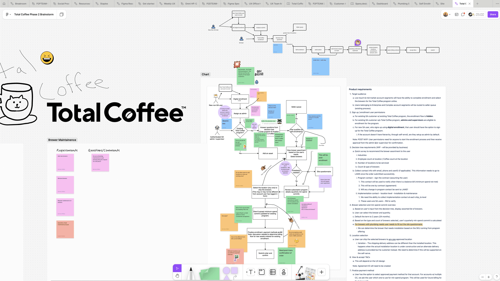Select the Request maintenance on brewers sticky
500x281 pixels.
click(x=65, y=207)
